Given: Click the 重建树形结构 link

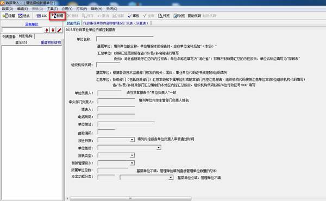Looking at the screenshot, I should pyautogui.click(x=51, y=42).
